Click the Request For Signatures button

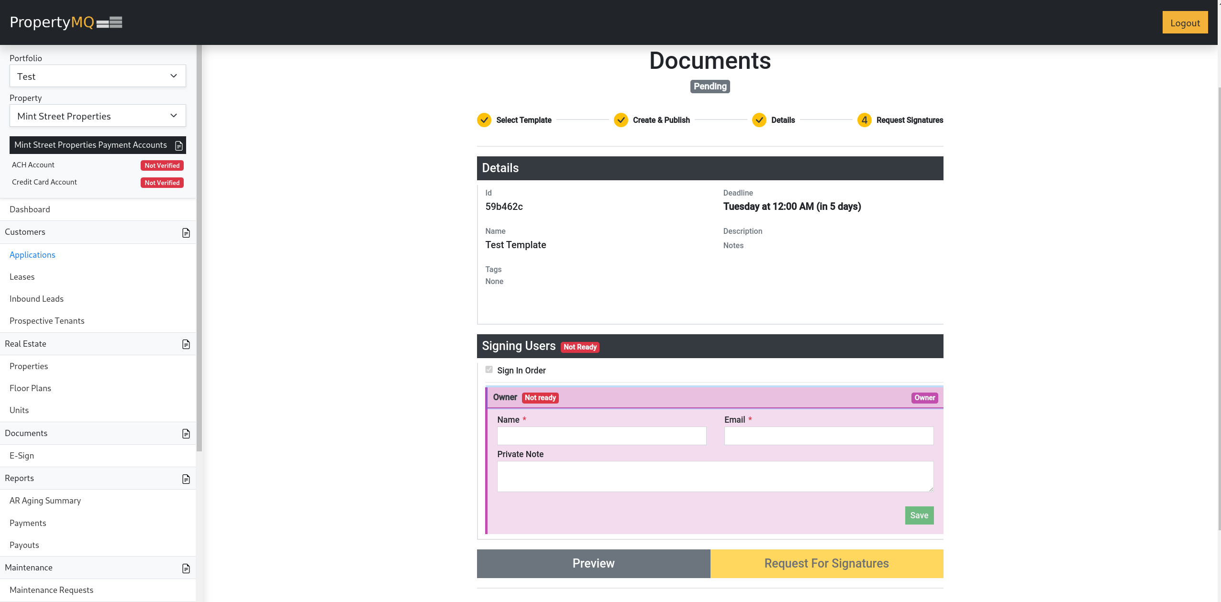pyautogui.click(x=826, y=563)
